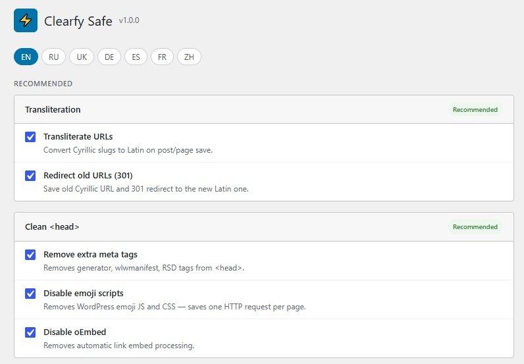Toggle Remove extra meta tags checkbox
The height and width of the screenshot is (364, 524).
(x=30, y=255)
